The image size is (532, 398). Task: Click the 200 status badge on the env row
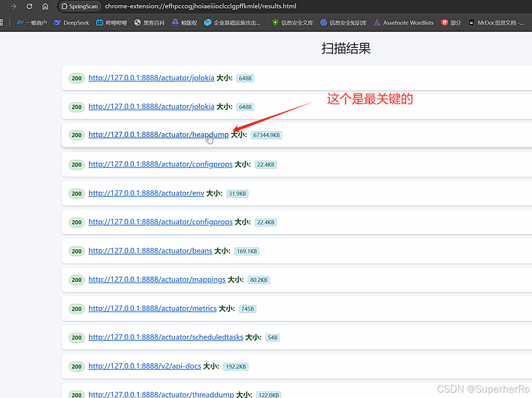tap(77, 193)
